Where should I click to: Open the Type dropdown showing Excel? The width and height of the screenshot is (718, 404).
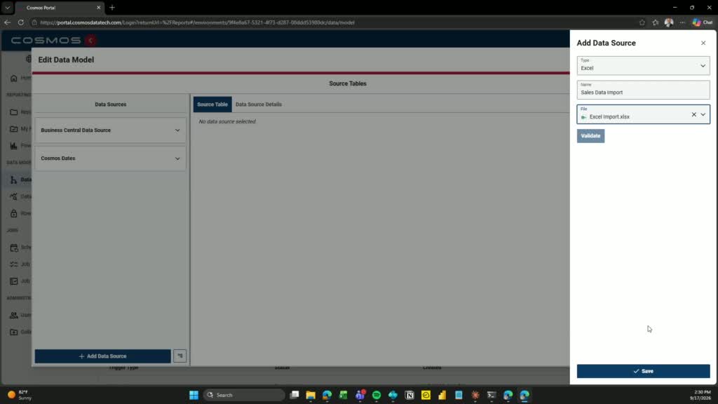[x=643, y=65]
